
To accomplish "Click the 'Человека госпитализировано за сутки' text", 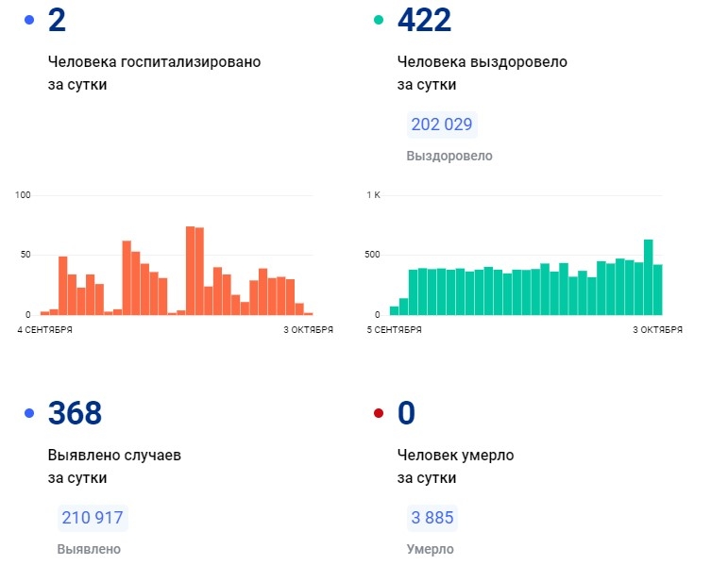I will [154, 73].
